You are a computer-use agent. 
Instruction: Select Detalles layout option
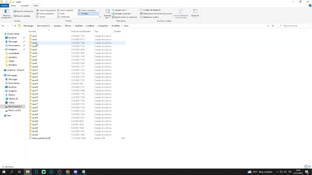(88, 14)
